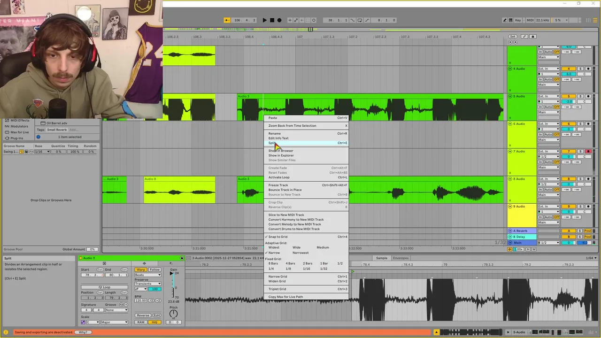Click the Reverse clip button
This screenshot has height=338, width=601.
143,315
